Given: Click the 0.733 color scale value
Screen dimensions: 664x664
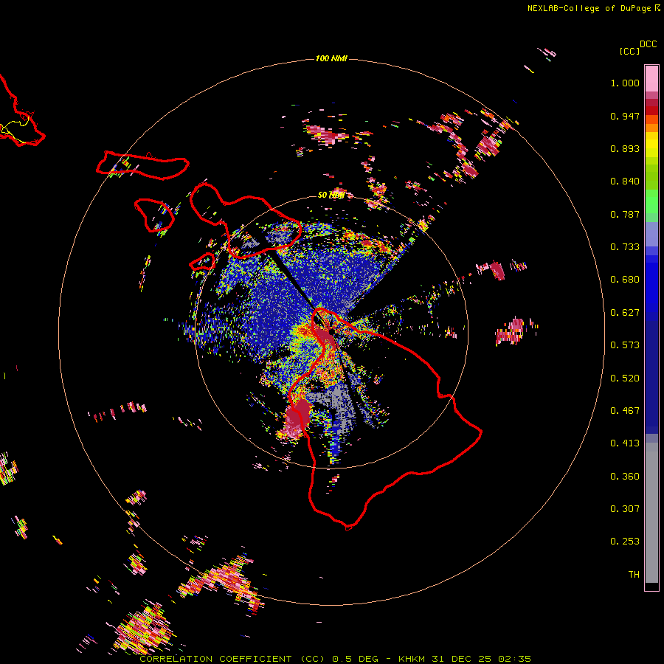Looking at the screenshot, I should click(625, 247).
